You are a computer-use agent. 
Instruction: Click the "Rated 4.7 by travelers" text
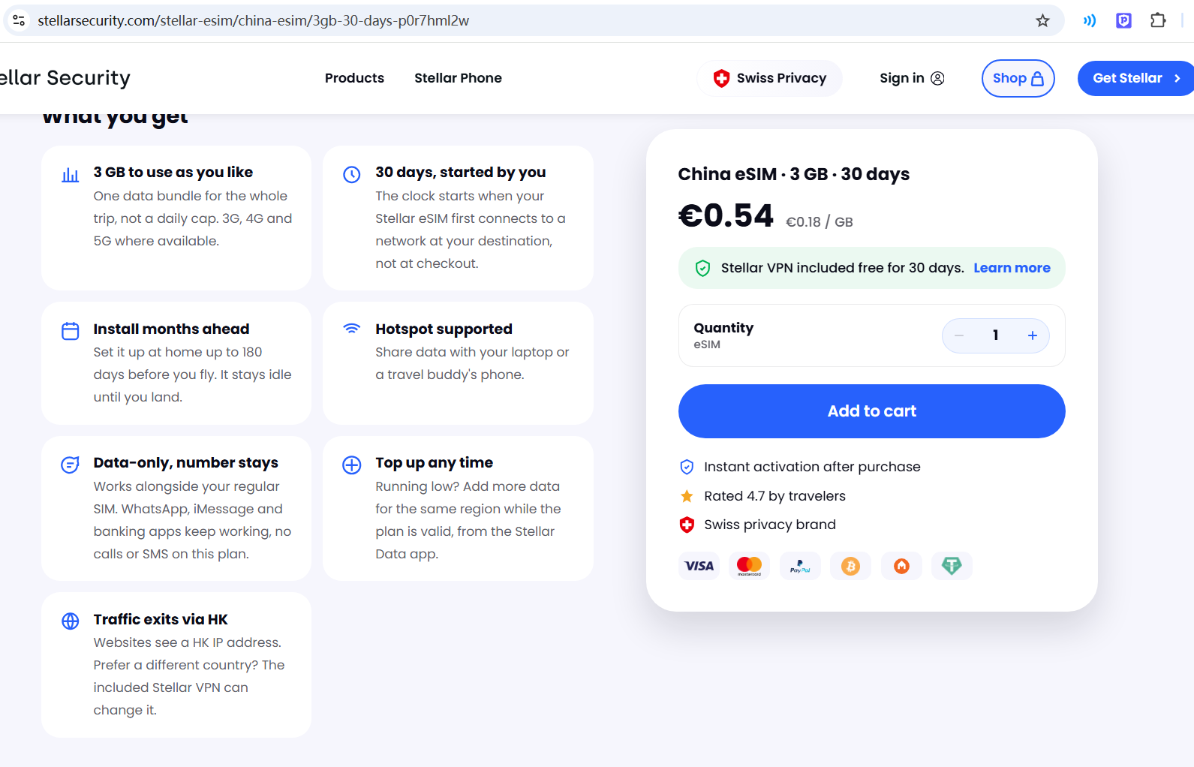[x=774, y=496]
